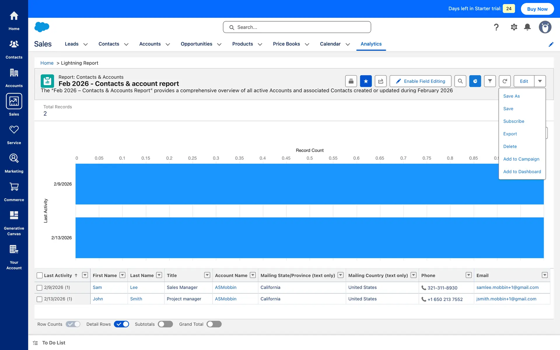The height and width of the screenshot is (350, 560).
Task: Open the notifications bell icon
Action: 527,27
